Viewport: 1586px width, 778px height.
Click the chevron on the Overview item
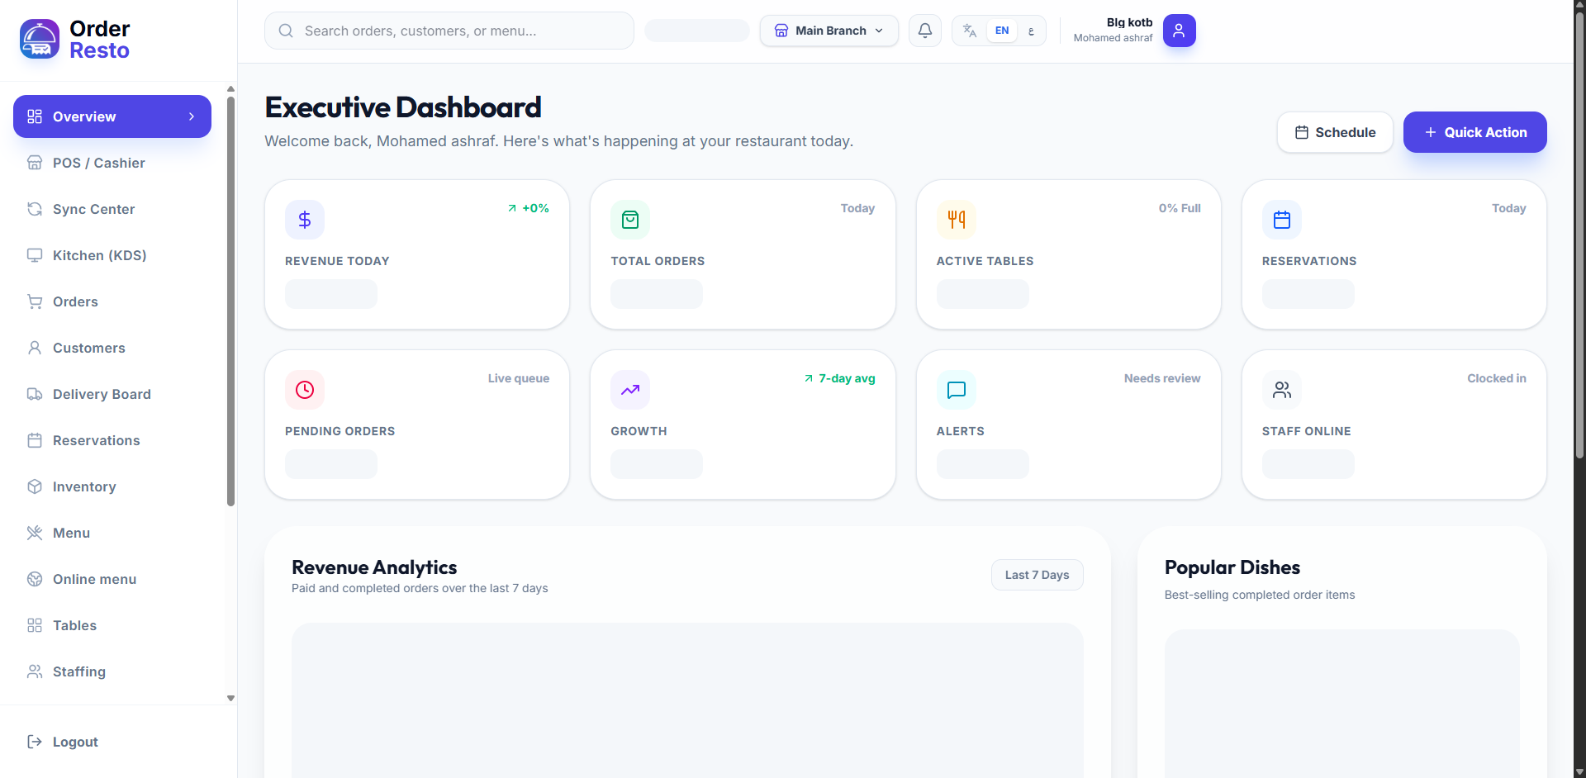click(x=192, y=116)
